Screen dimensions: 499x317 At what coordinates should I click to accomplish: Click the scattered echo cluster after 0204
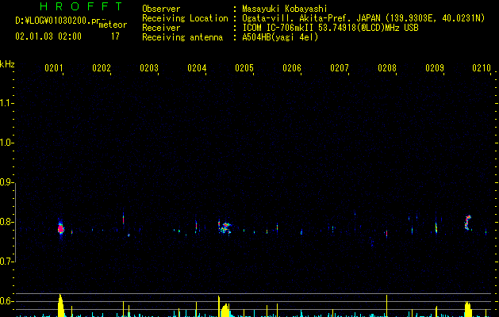(x=225, y=227)
